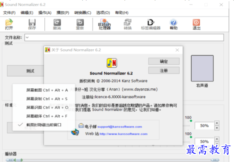This screenshot has width=234, height=162.
Task: Click the 测试 test button
Action: (x=26, y=71)
